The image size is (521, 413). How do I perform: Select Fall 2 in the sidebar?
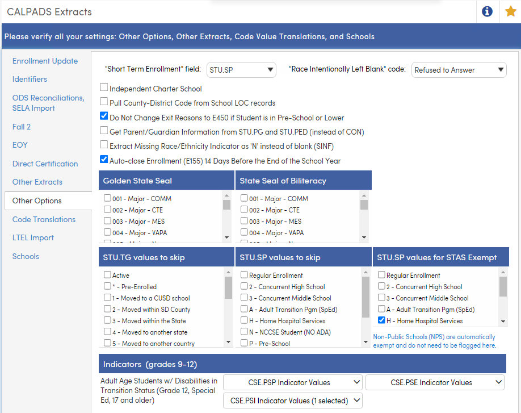click(21, 126)
